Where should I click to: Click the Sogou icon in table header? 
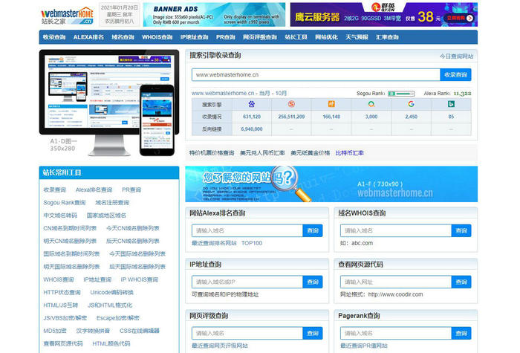[x=291, y=104]
